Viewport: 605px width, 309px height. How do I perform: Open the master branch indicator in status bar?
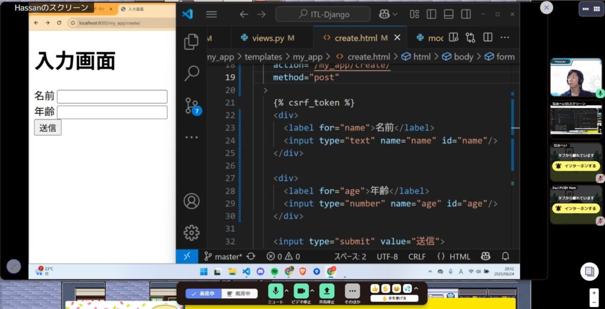pyautogui.click(x=223, y=256)
